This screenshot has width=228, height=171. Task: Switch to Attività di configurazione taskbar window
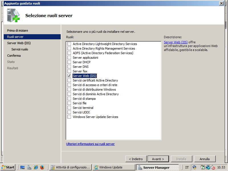pos(70,167)
